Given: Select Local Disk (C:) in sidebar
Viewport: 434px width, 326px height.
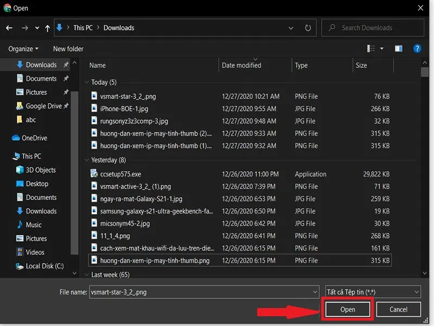Looking at the screenshot, I should pyautogui.click(x=44, y=266).
